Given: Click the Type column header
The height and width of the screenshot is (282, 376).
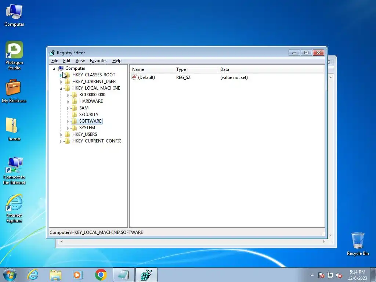Looking at the screenshot, I should [x=196, y=69].
